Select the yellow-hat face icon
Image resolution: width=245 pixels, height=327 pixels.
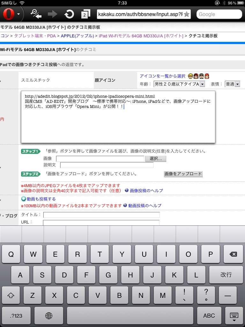point(190,76)
